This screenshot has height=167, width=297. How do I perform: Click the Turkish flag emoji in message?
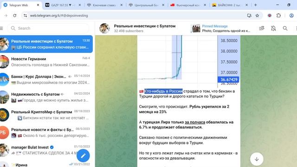click(141, 91)
